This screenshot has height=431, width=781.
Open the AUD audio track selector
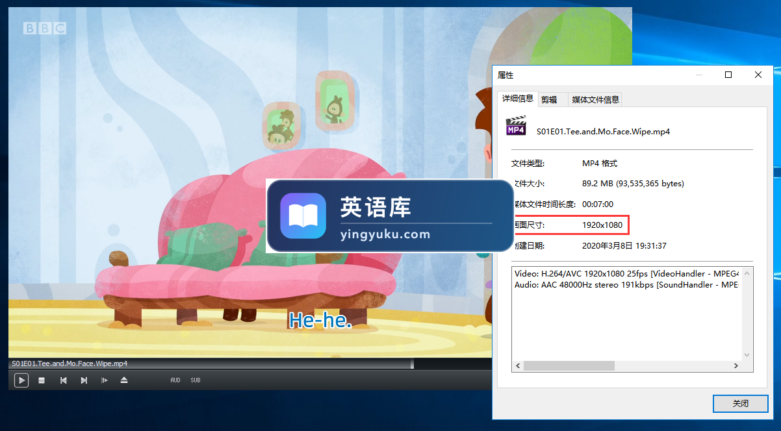[175, 380]
